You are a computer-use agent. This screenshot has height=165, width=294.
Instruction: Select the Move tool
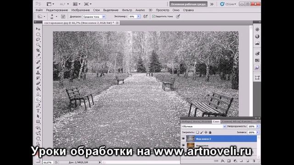(38, 29)
